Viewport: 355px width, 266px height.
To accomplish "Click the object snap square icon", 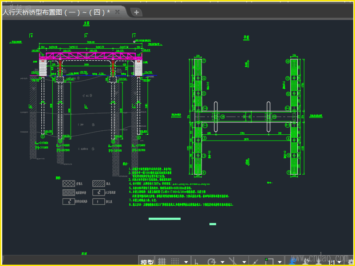I will point(269,262).
